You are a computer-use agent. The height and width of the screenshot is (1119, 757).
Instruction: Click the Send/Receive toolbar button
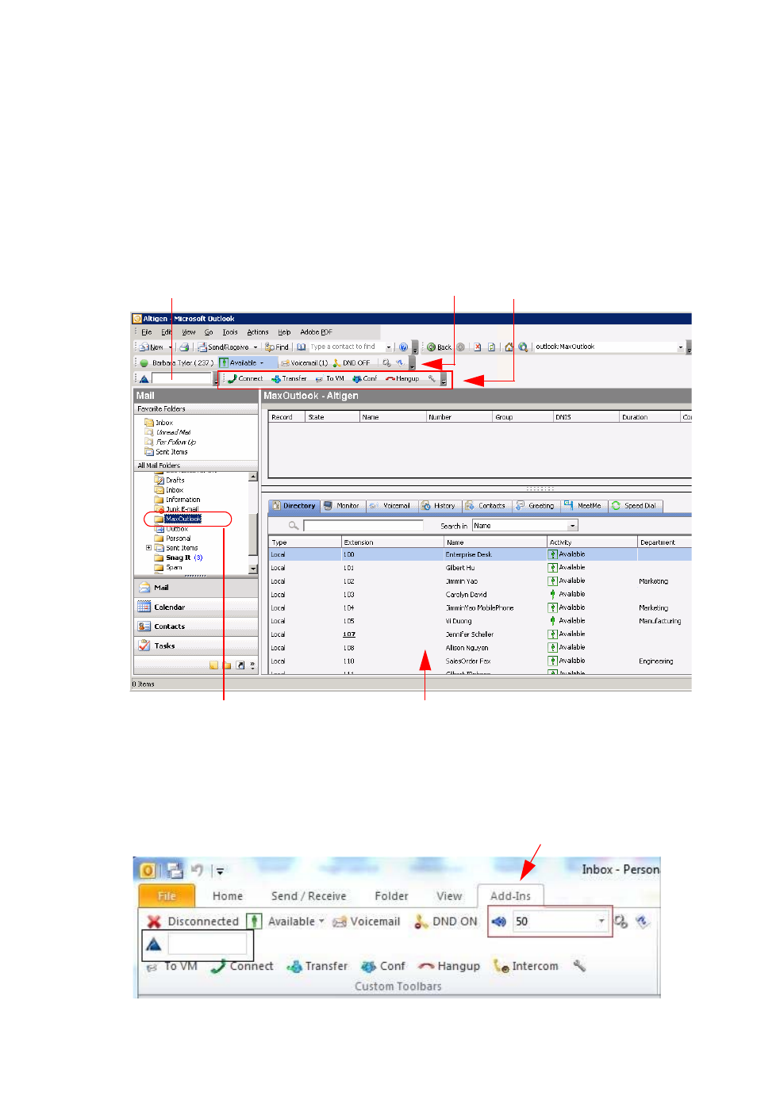tap(228, 347)
